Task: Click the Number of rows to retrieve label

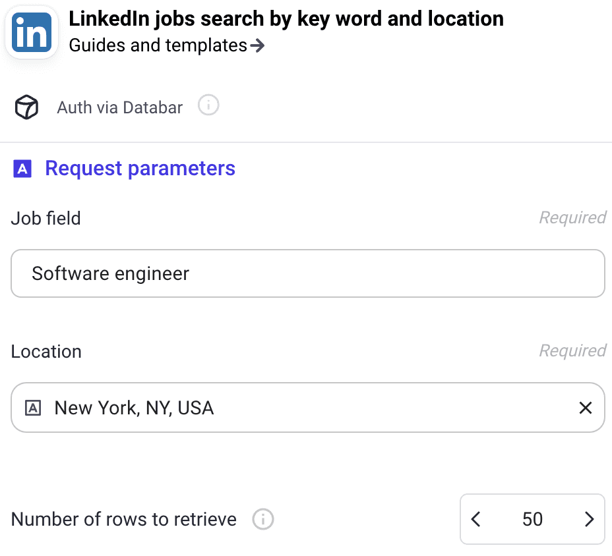Action: [x=123, y=519]
